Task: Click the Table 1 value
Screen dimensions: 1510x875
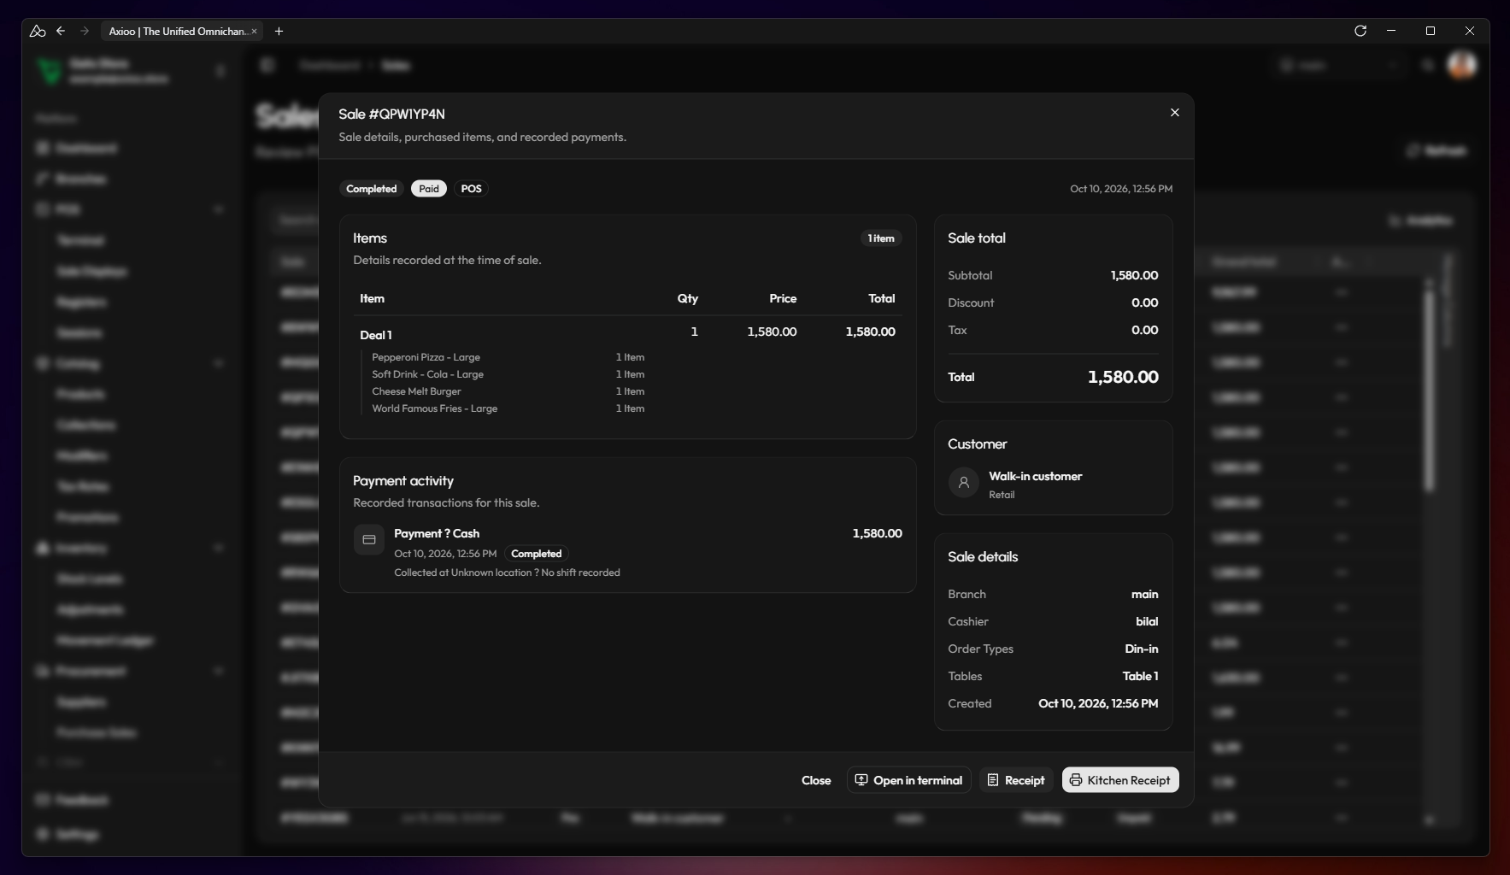Action: [x=1140, y=676]
